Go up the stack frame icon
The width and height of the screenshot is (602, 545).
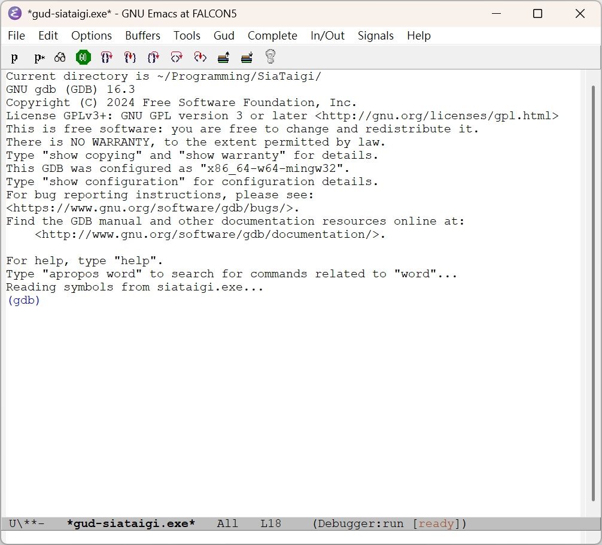pyautogui.click(x=223, y=57)
